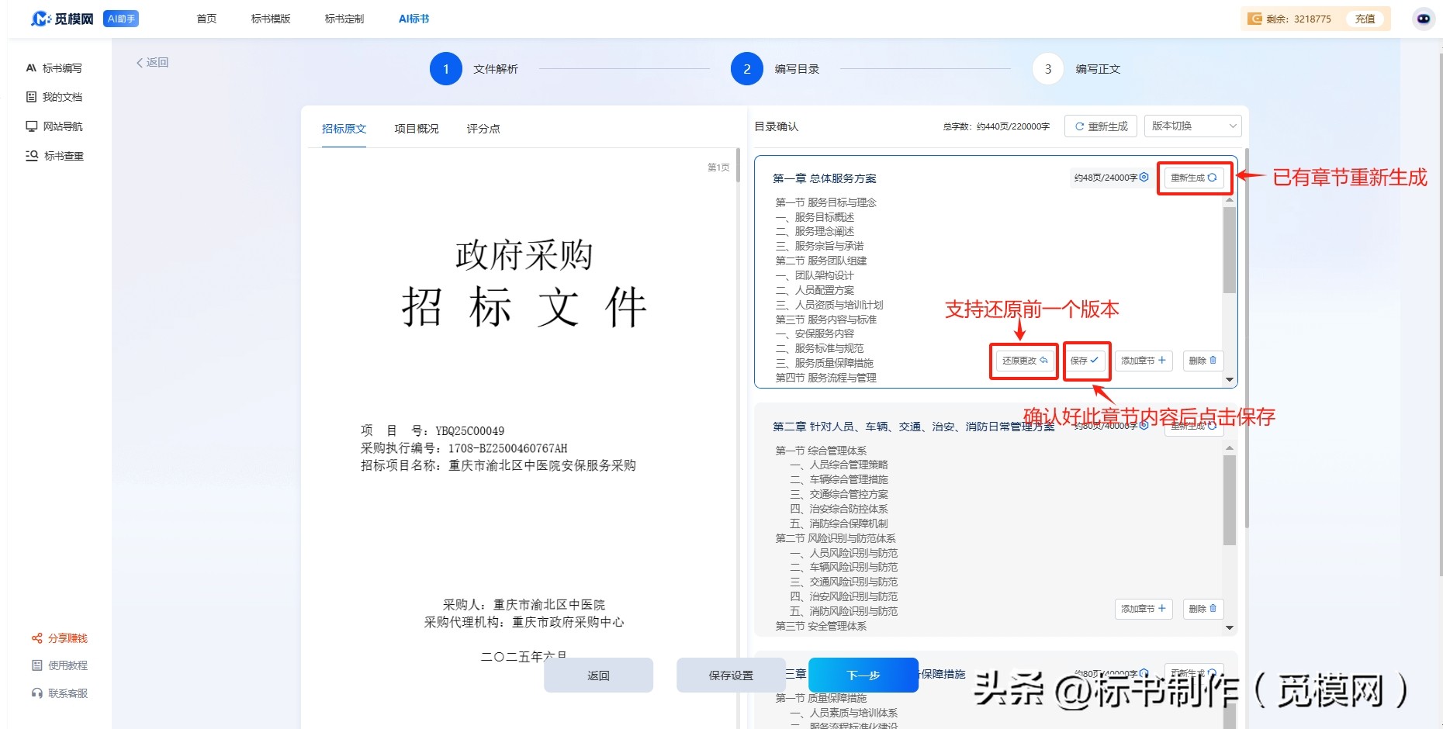
Task: Click 还原更改 to restore previous version
Action: tap(1023, 360)
